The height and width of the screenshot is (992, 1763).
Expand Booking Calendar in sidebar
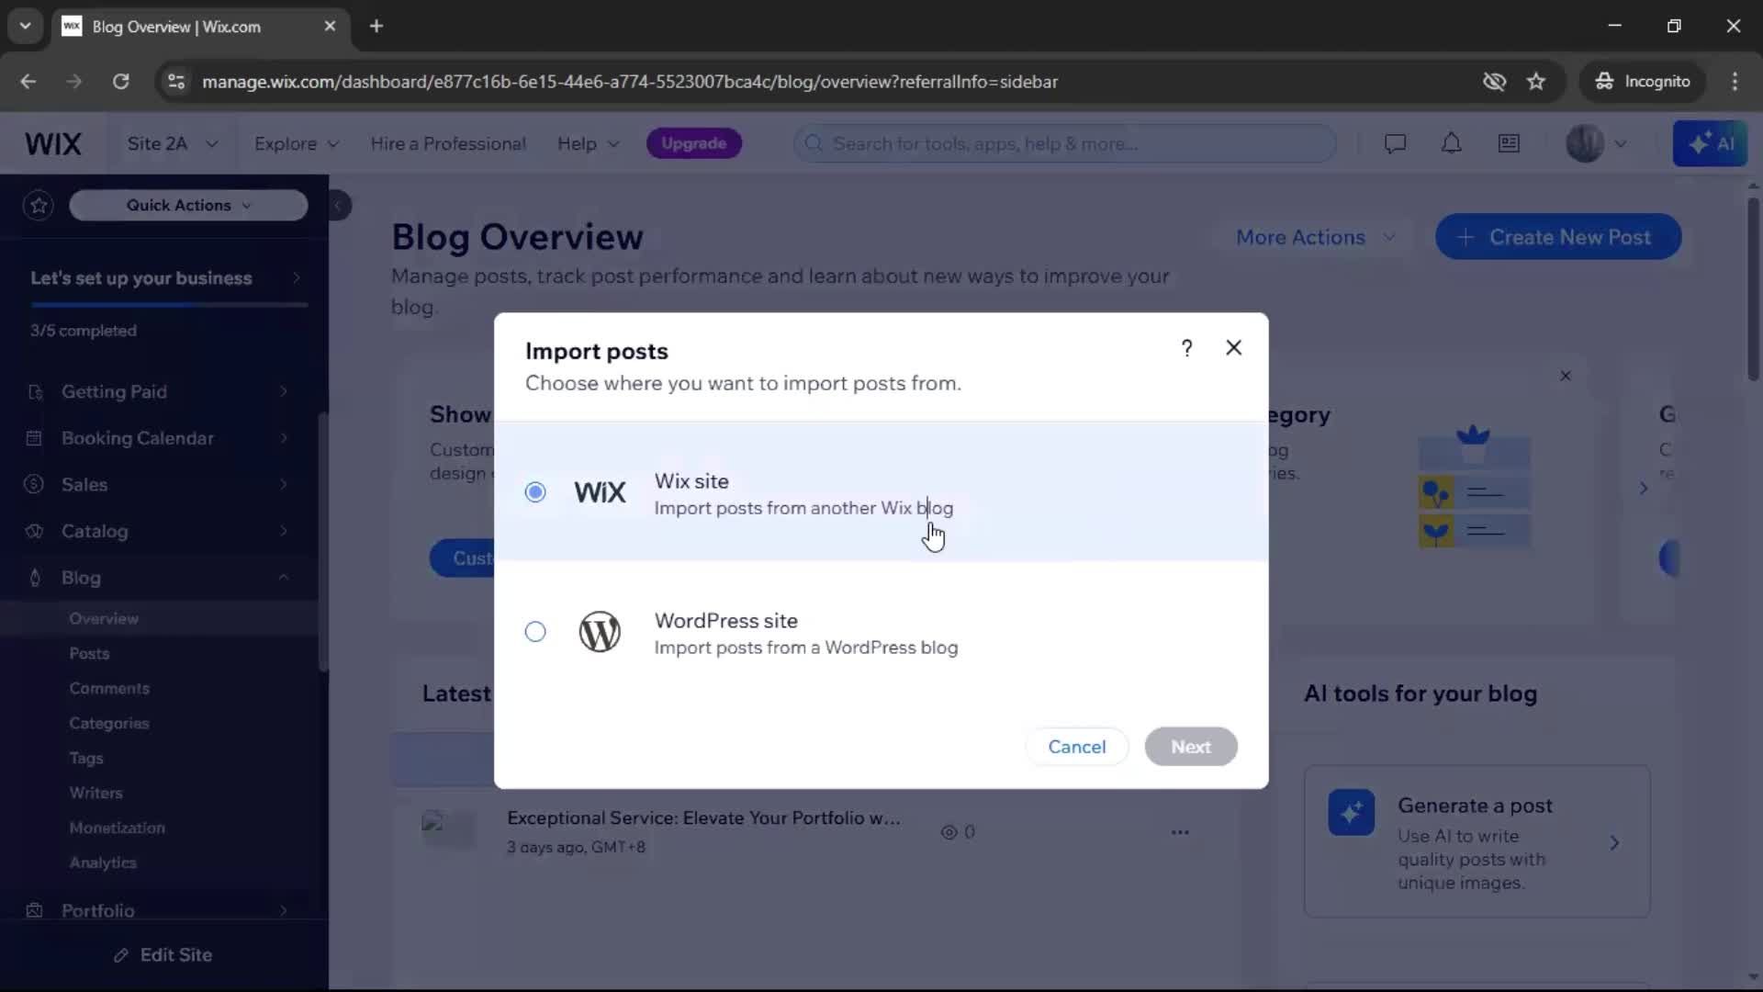158,438
